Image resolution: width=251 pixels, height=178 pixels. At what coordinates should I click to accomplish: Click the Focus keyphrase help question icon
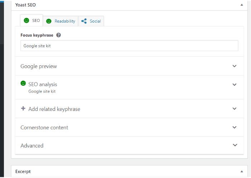(x=58, y=35)
